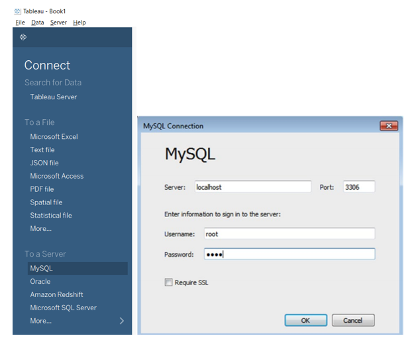Select the Oracle connector
This screenshot has width=416, height=342.
click(40, 281)
